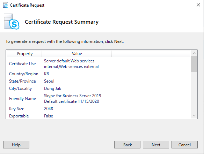Select the Dong Jak value

click(52, 88)
